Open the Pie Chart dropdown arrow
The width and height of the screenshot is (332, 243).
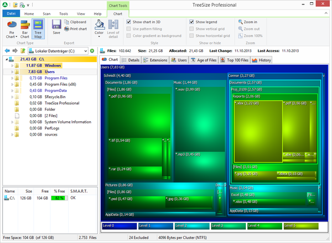click(17, 37)
